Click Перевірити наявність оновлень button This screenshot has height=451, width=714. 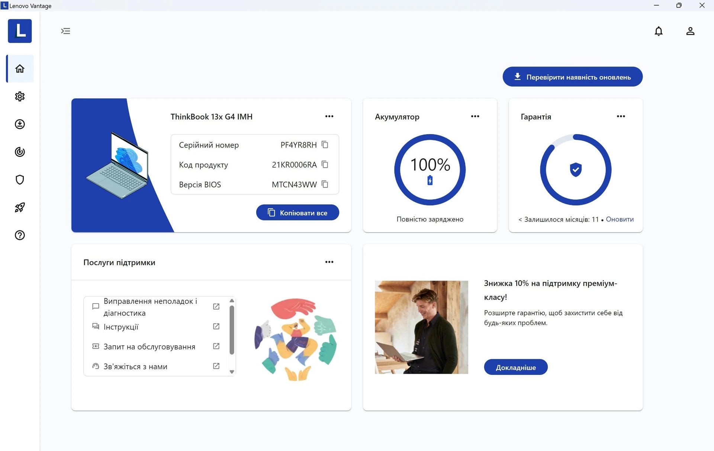[x=572, y=77]
